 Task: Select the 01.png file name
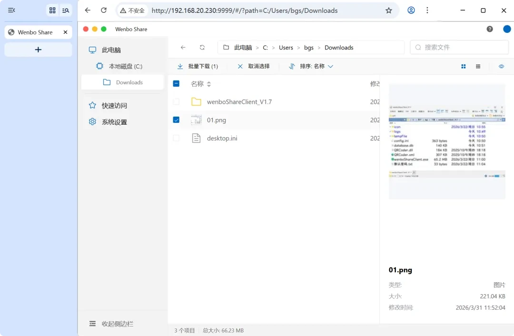(217, 120)
